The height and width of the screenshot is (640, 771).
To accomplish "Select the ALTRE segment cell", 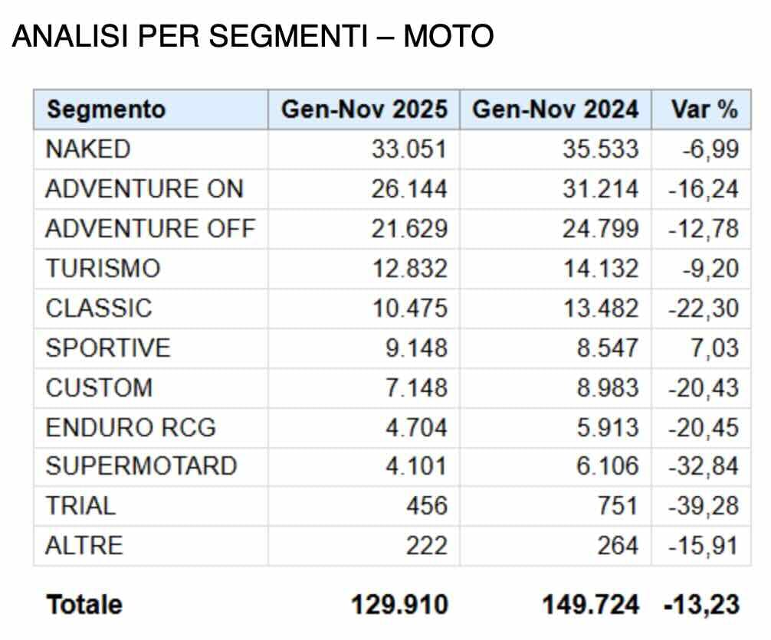I will pyautogui.click(x=84, y=546).
